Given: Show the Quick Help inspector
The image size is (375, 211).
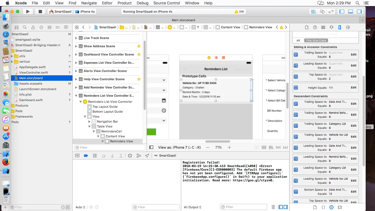Looking at the screenshot, I should 315,27.
